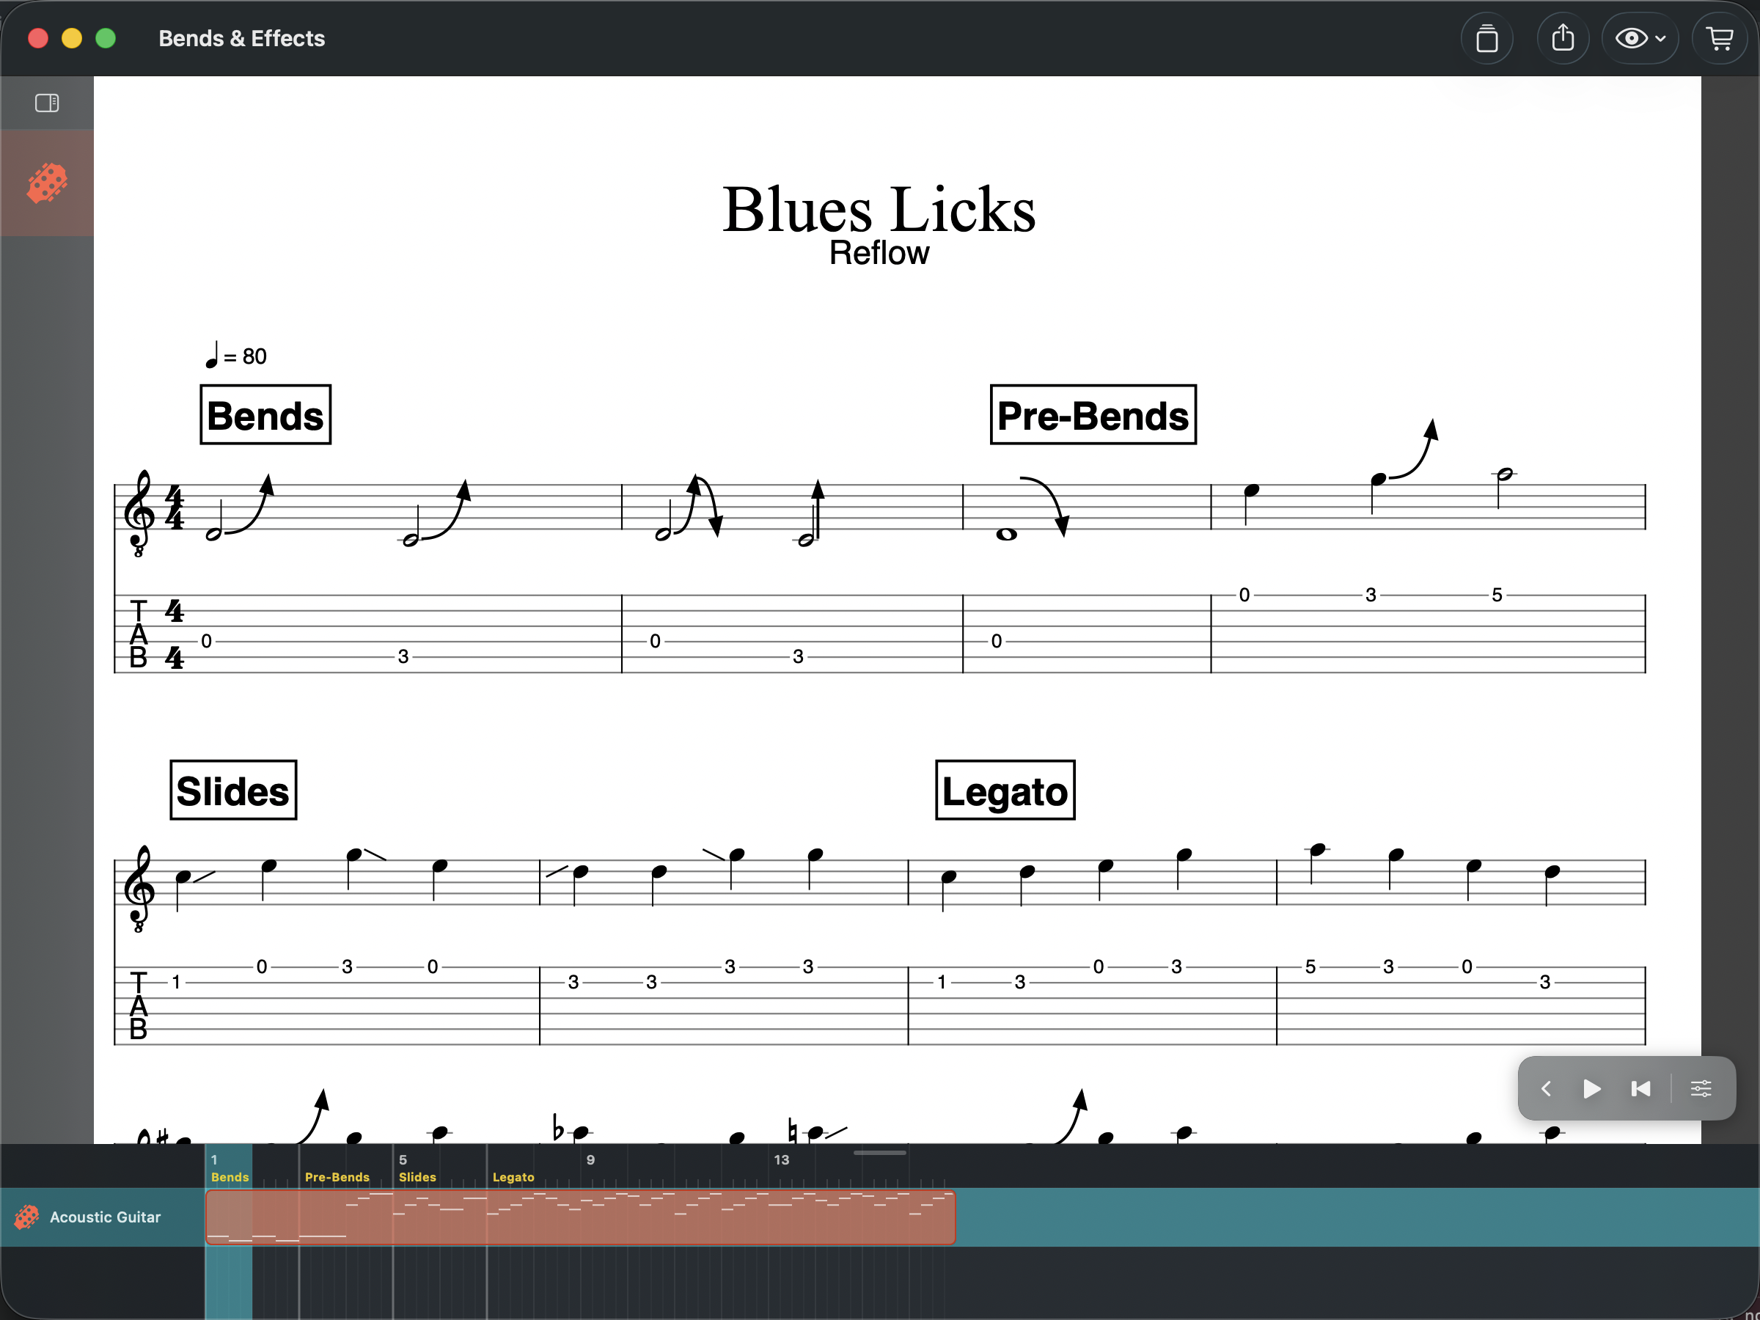Image resolution: width=1760 pixels, height=1320 pixels.
Task: Select the red audio region clip
Action: tap(579, 1217)
